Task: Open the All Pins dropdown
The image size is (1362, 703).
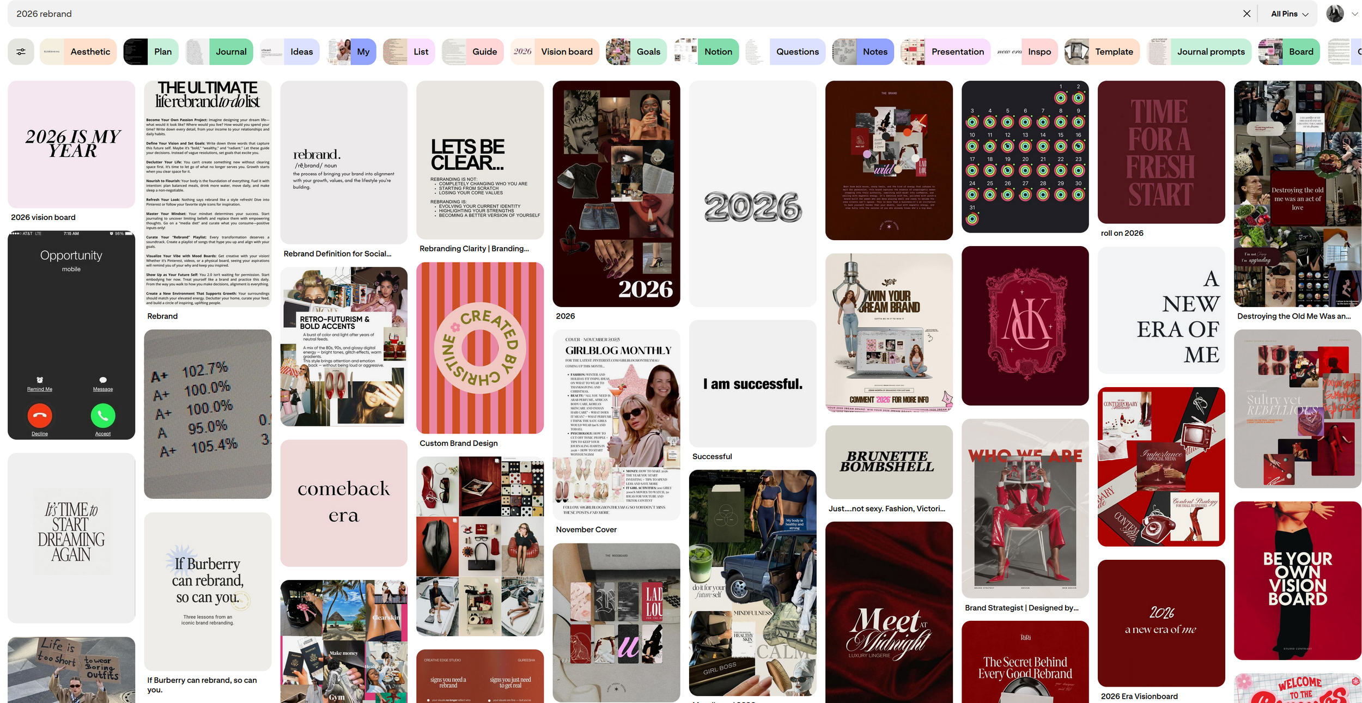Action: (1289, 14)
